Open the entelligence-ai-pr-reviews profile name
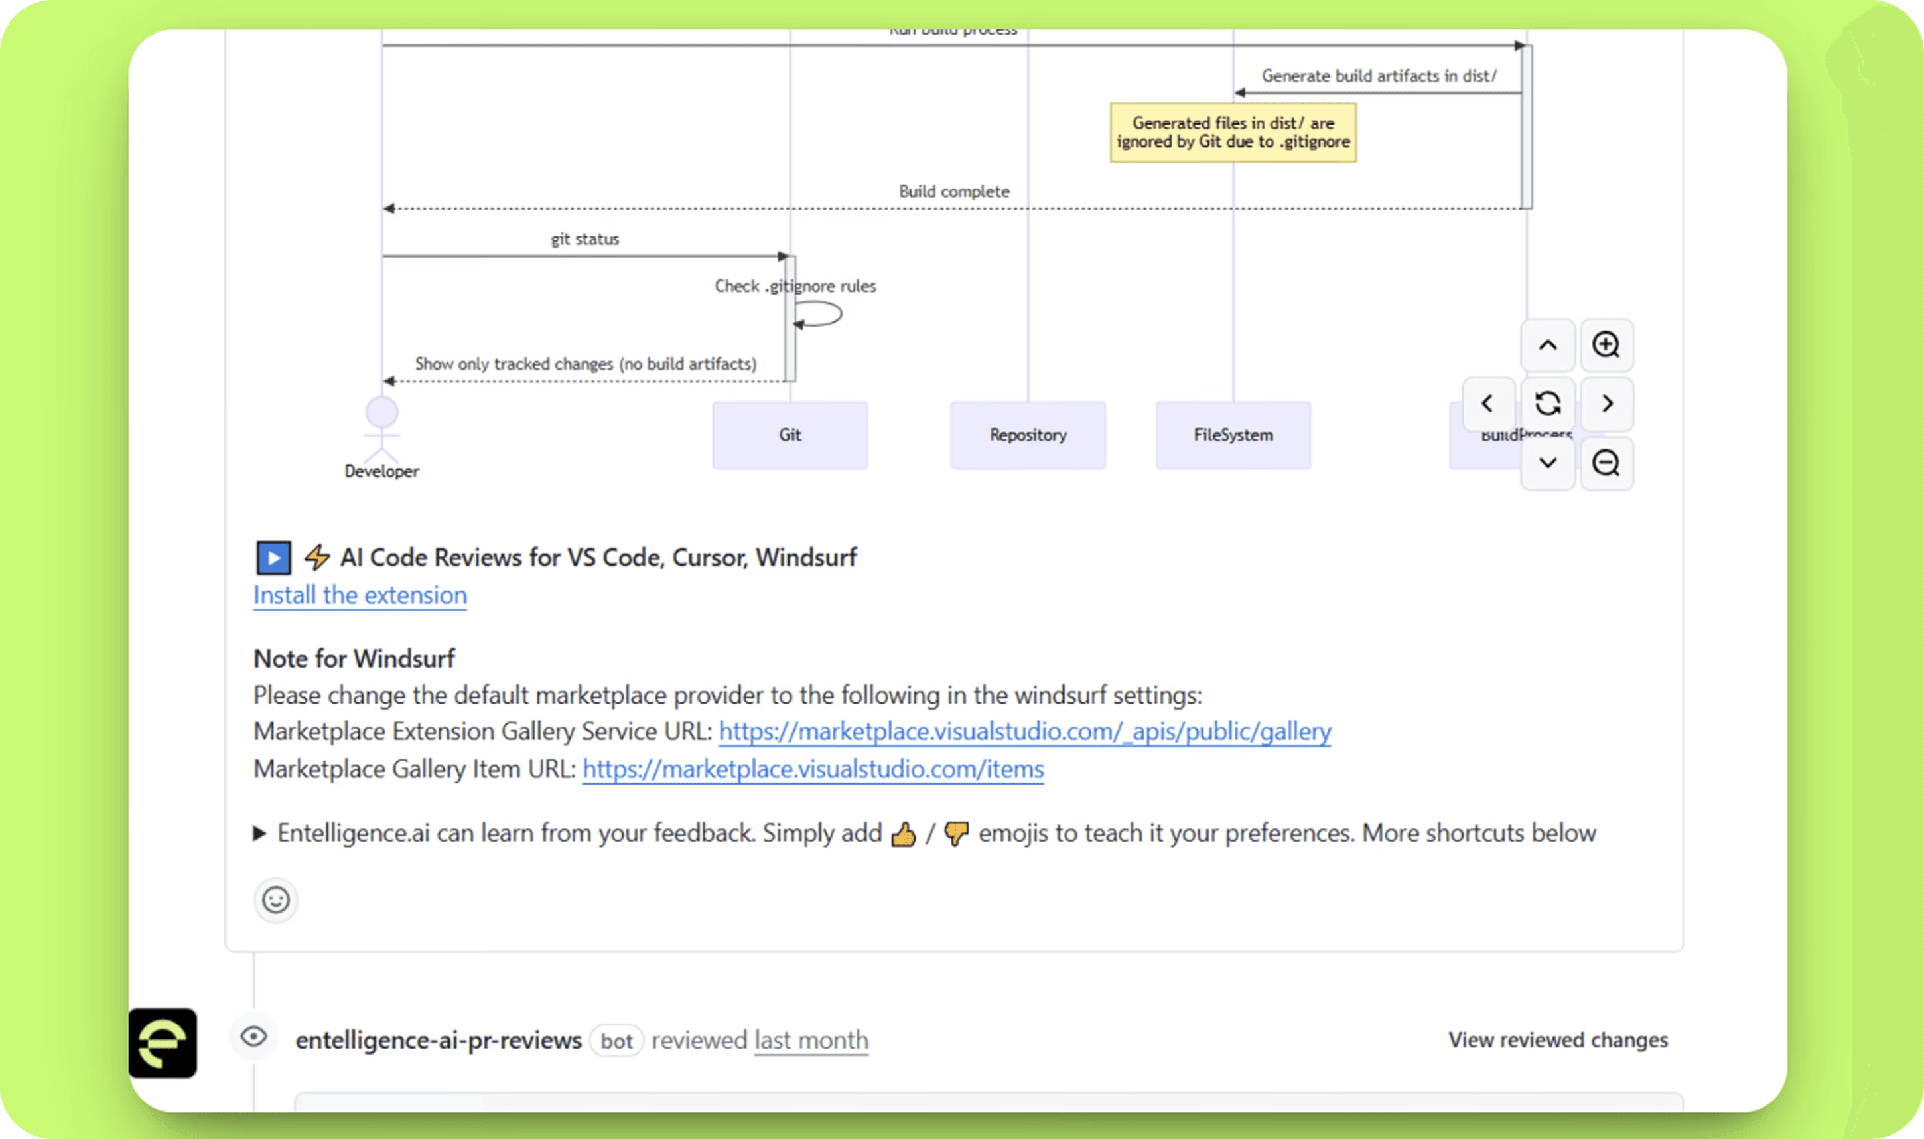Viewport: 1924px width, 1139px height. click(x=438, y=1041)
